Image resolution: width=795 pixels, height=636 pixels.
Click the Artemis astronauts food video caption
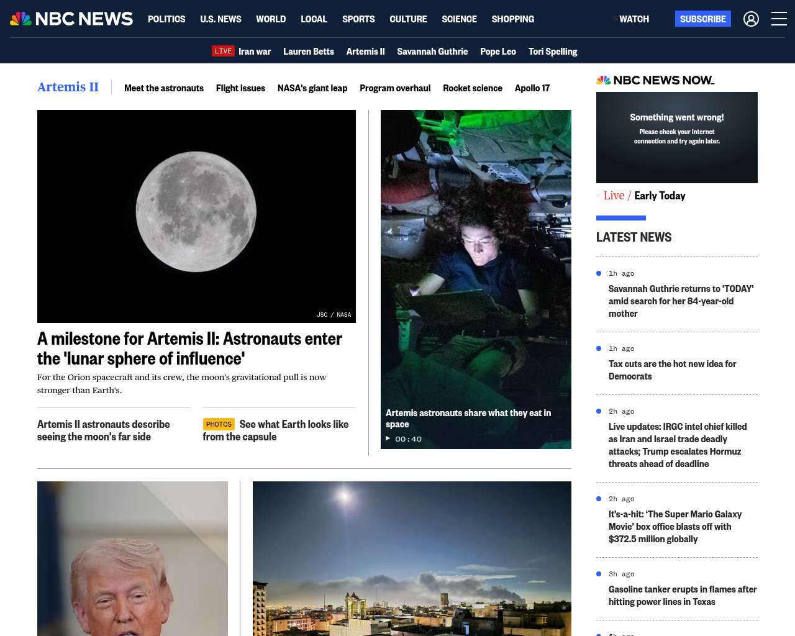click(468, 419)
